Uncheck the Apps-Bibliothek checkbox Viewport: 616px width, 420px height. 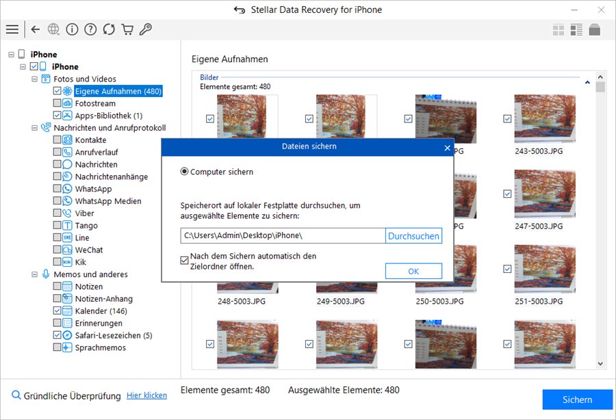57,116
